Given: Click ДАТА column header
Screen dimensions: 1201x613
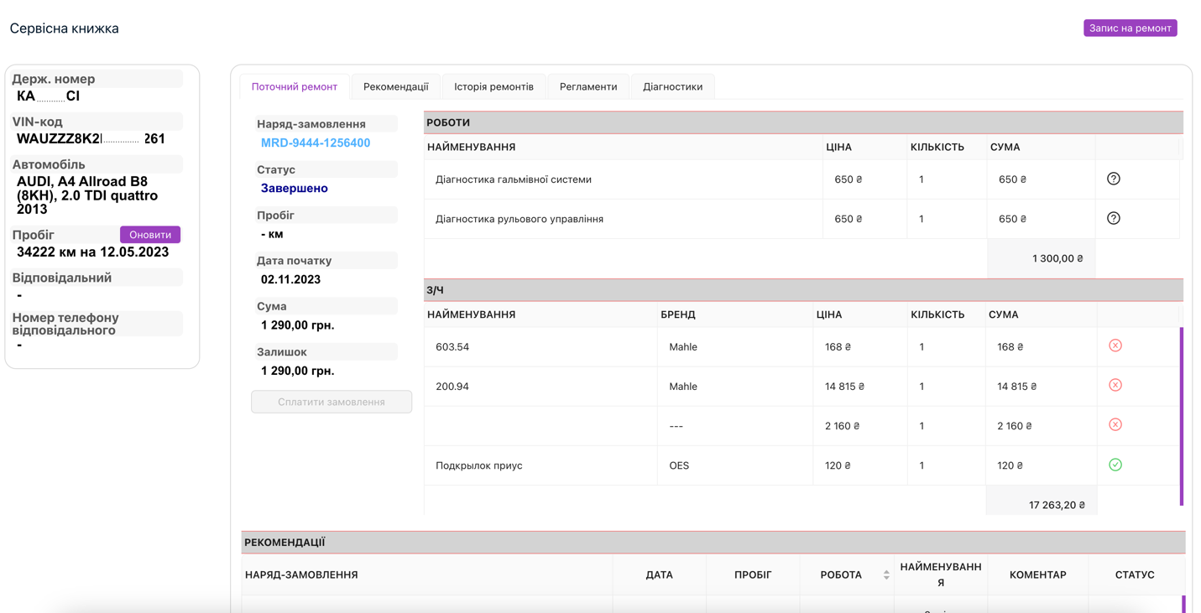Looking at the screenshot, I should (x=660, y=574).
